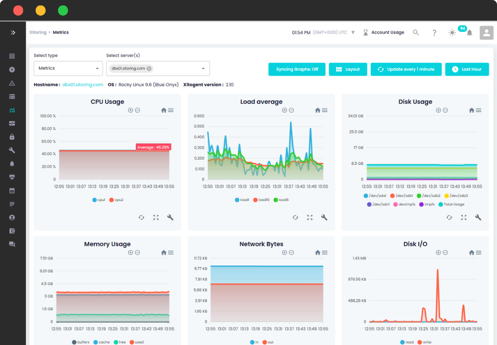The height and width of the screenshot is (345, 497).
Task: Open the search magnifier in top bar
Action: pos(416,33)
